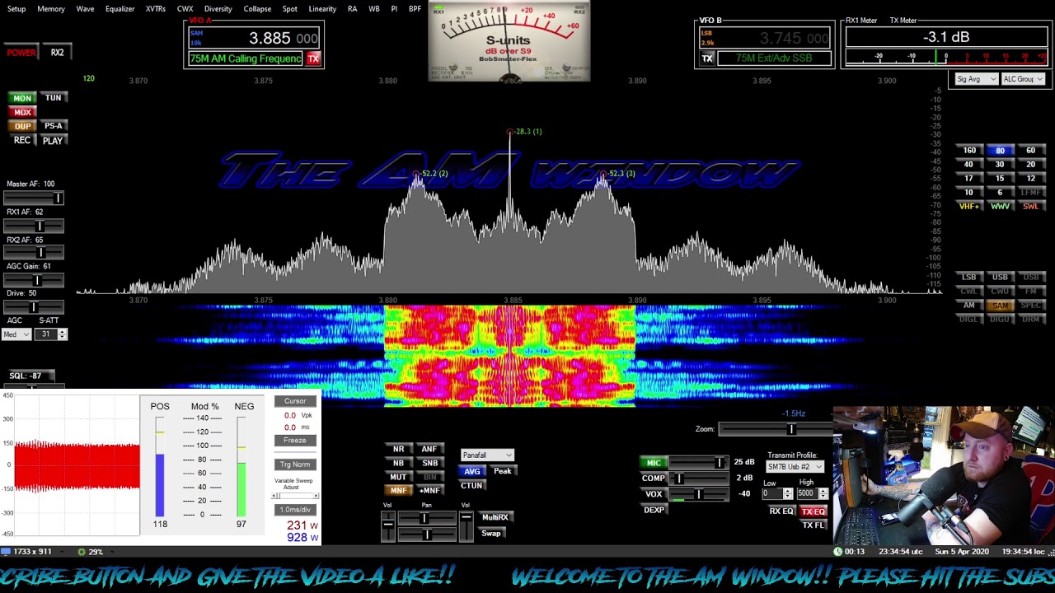Toggle SNB spectral noise blanker

tap(429, 464)
